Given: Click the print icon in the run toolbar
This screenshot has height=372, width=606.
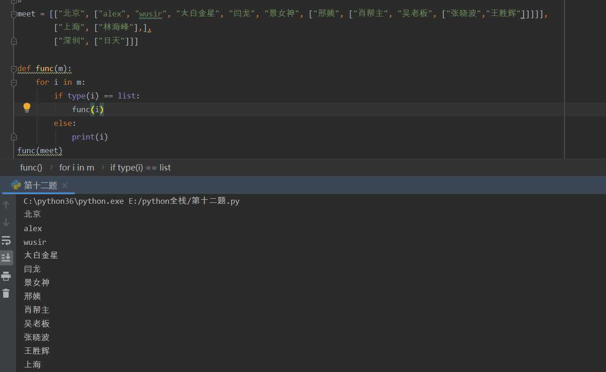Looking at the screenshot, I should (x=6, y=276).
